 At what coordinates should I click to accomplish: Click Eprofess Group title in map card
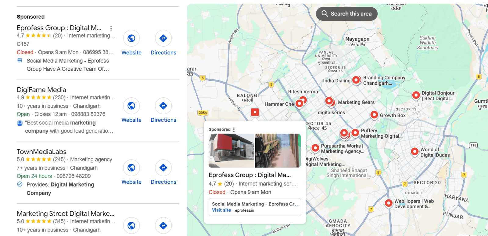pos(250,175)
